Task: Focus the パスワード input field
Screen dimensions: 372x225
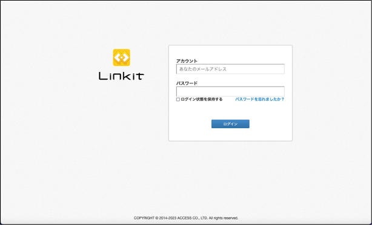Action: tap(230, 91)
